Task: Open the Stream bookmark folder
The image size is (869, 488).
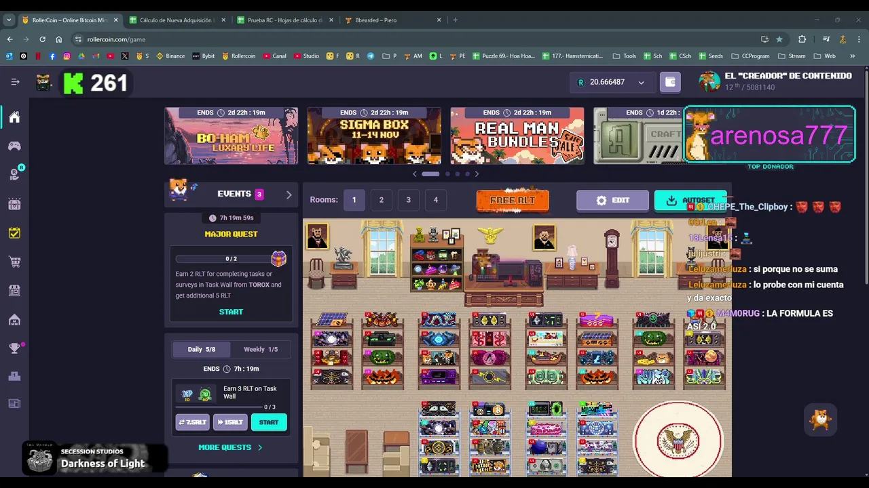Action: coord(791,56)
